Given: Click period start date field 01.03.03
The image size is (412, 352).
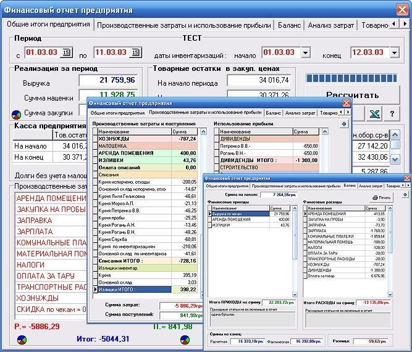Looking at the screenshot, I should coord(42,52).
